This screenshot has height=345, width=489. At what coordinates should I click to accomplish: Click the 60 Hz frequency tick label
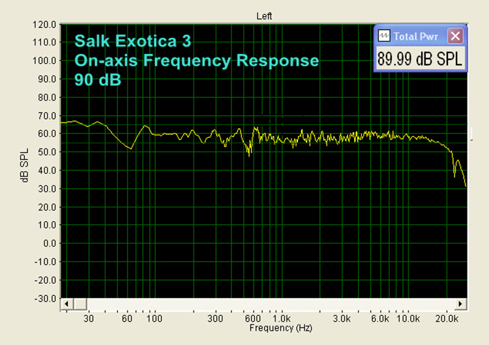[x=127, y=318]
